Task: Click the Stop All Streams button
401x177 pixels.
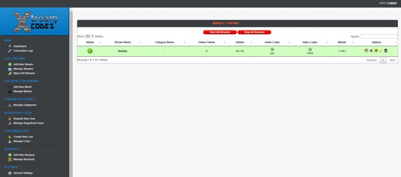Action: (x=254, y=32)
